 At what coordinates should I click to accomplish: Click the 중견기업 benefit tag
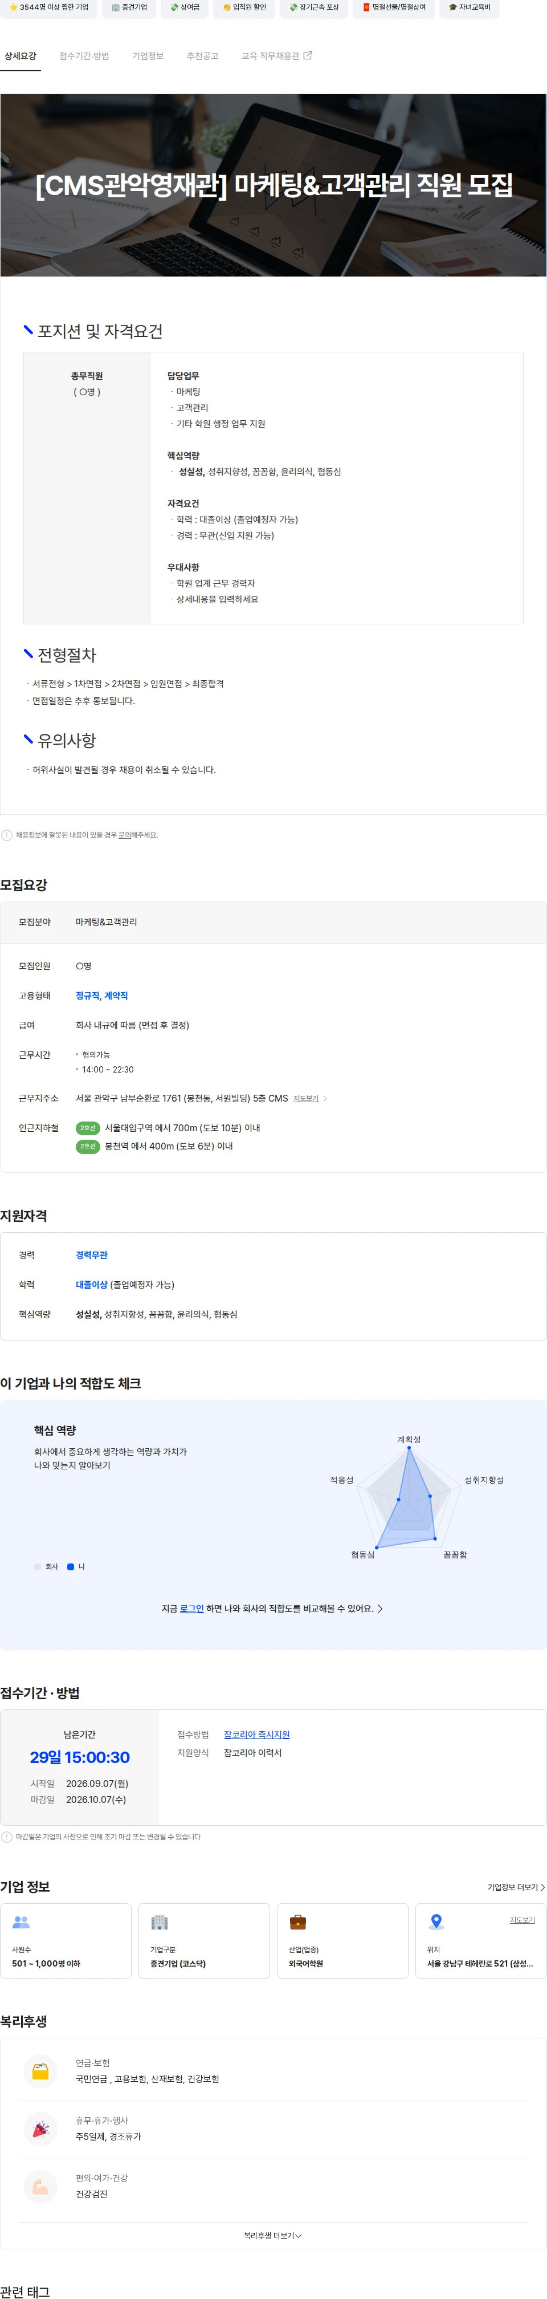point(129,7)
